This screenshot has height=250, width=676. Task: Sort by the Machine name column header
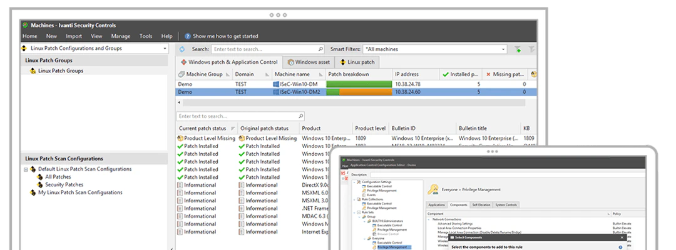tap(299, 74)
